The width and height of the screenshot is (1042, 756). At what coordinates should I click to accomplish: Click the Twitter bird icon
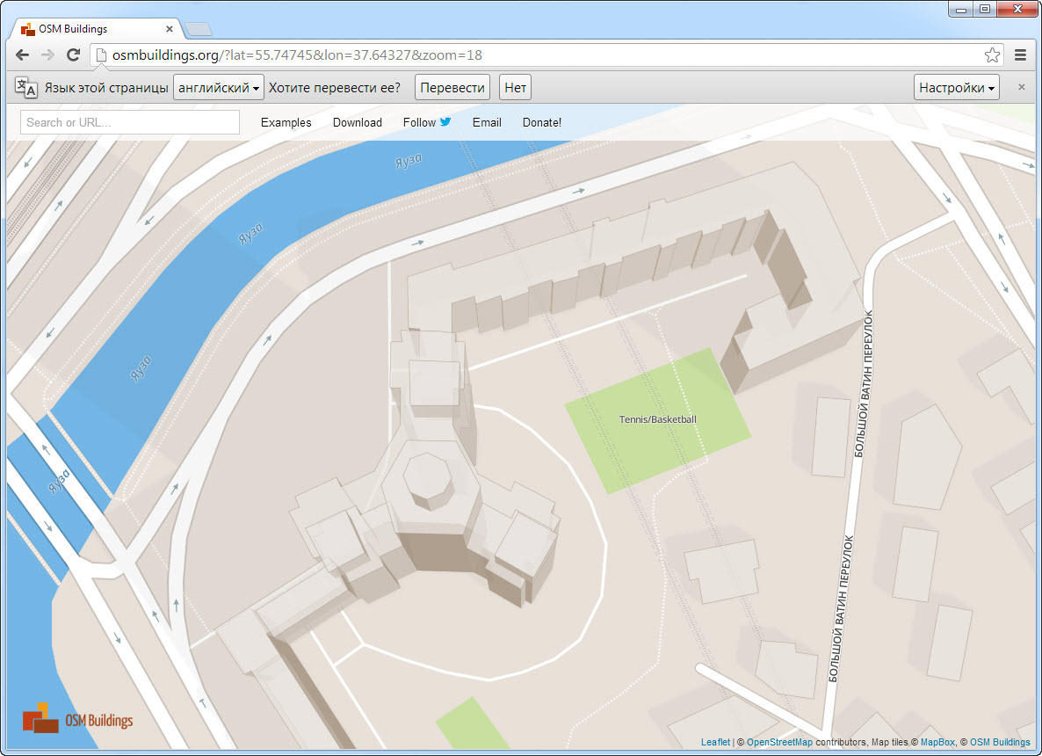[445, 122]
